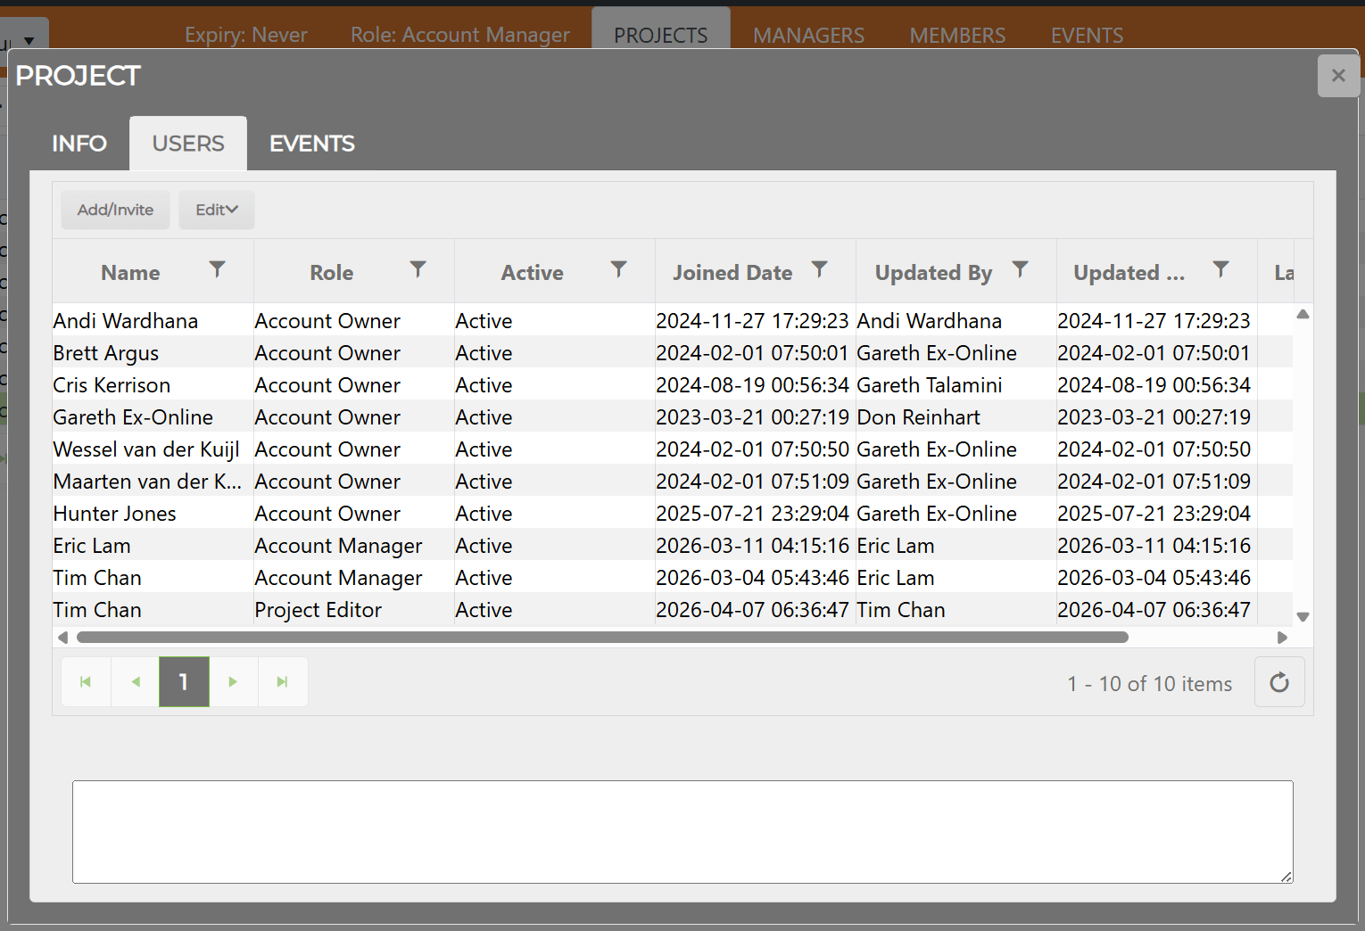This screenshot has height=931, width=1365.
Task: Sort by the Role column header
Action: 332,273
